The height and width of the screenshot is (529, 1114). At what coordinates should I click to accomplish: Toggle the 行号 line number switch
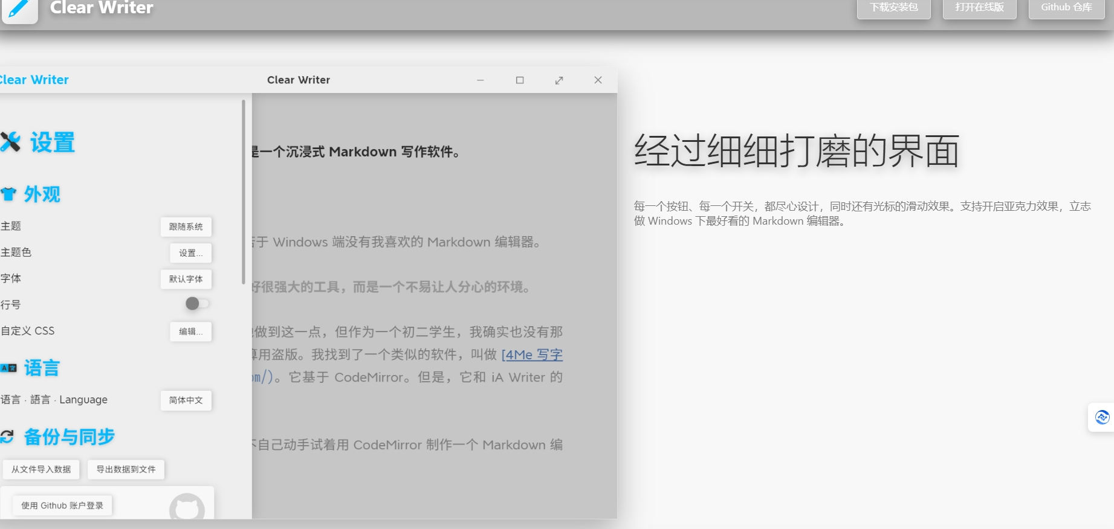click(198, 304)
